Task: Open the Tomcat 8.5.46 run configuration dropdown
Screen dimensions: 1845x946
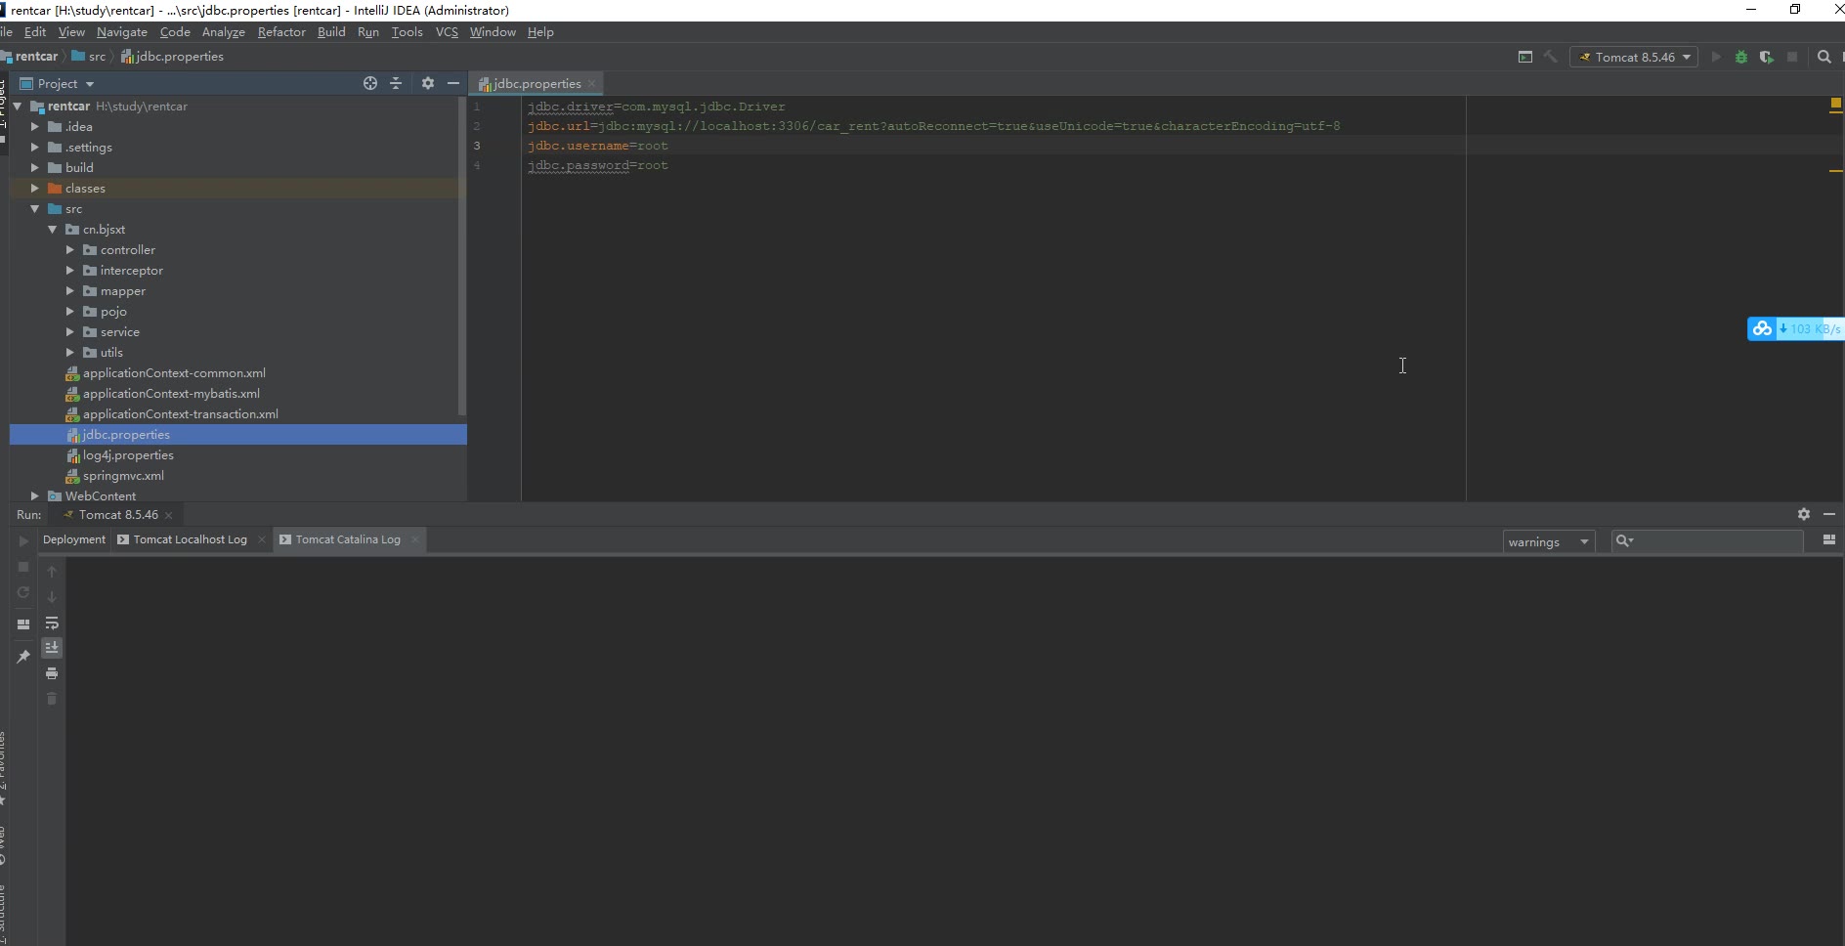Action: (x=1633, y=58)
